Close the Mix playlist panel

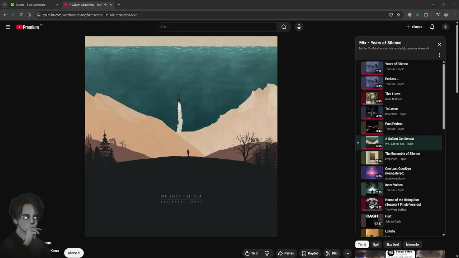point(439,45)
